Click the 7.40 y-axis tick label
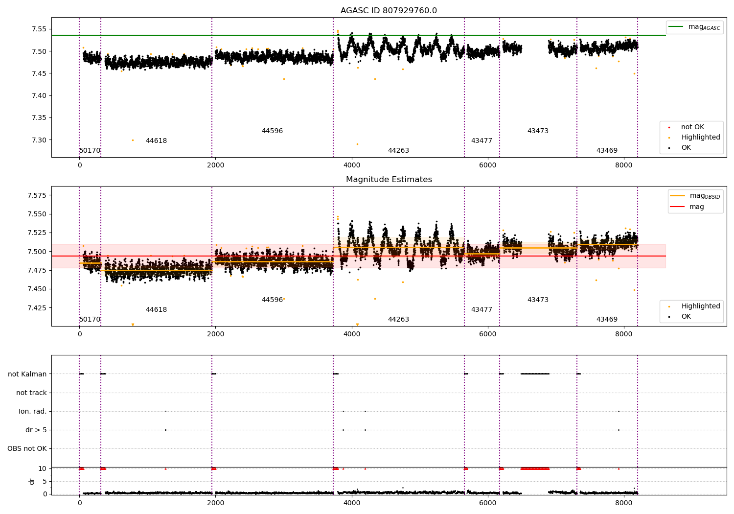 click(39, 96)
